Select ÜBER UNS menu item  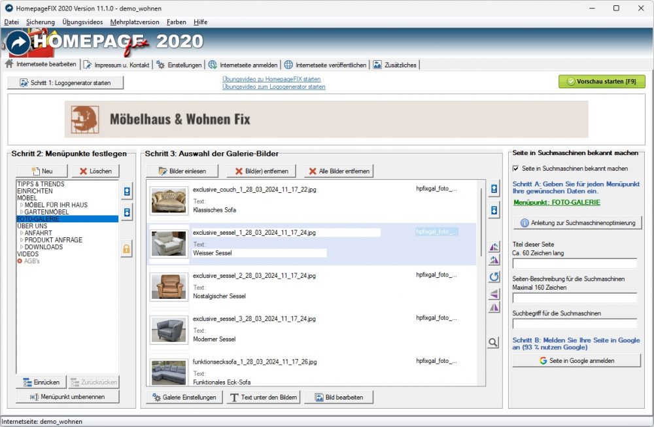pyautogui.click(x=32, y=226)
